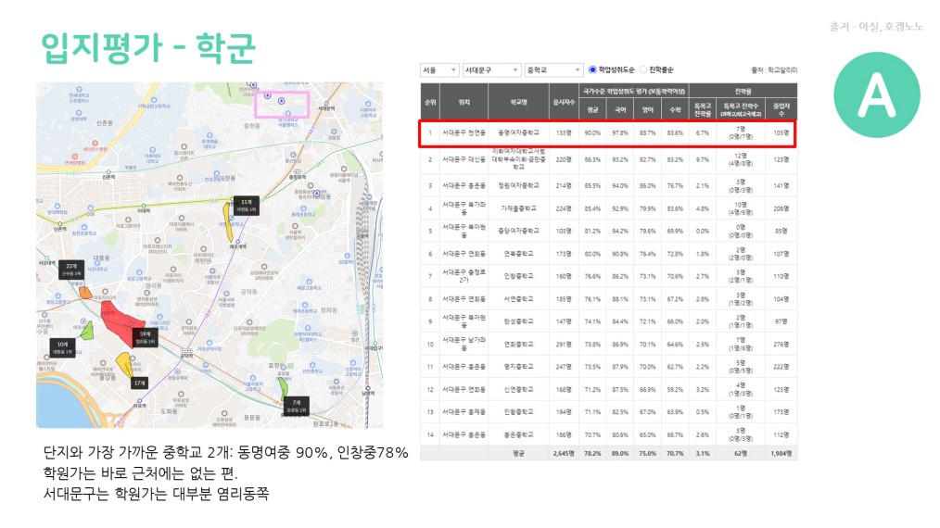
Task: Click 연희중학교 in the table
Action: pyautogui.click(x=518, y=345)
